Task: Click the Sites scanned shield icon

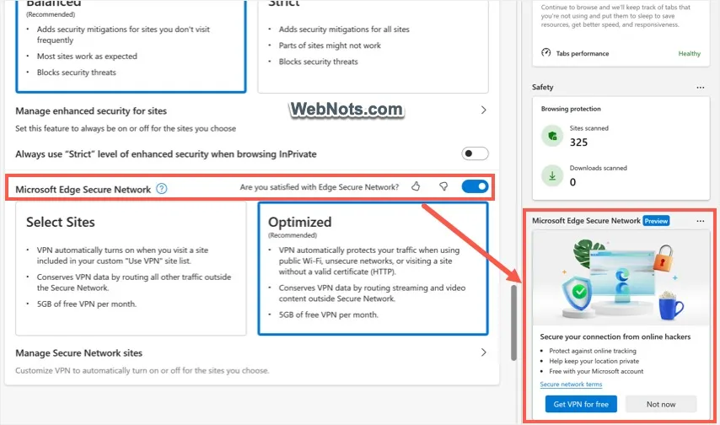Action: coord(552,136)
